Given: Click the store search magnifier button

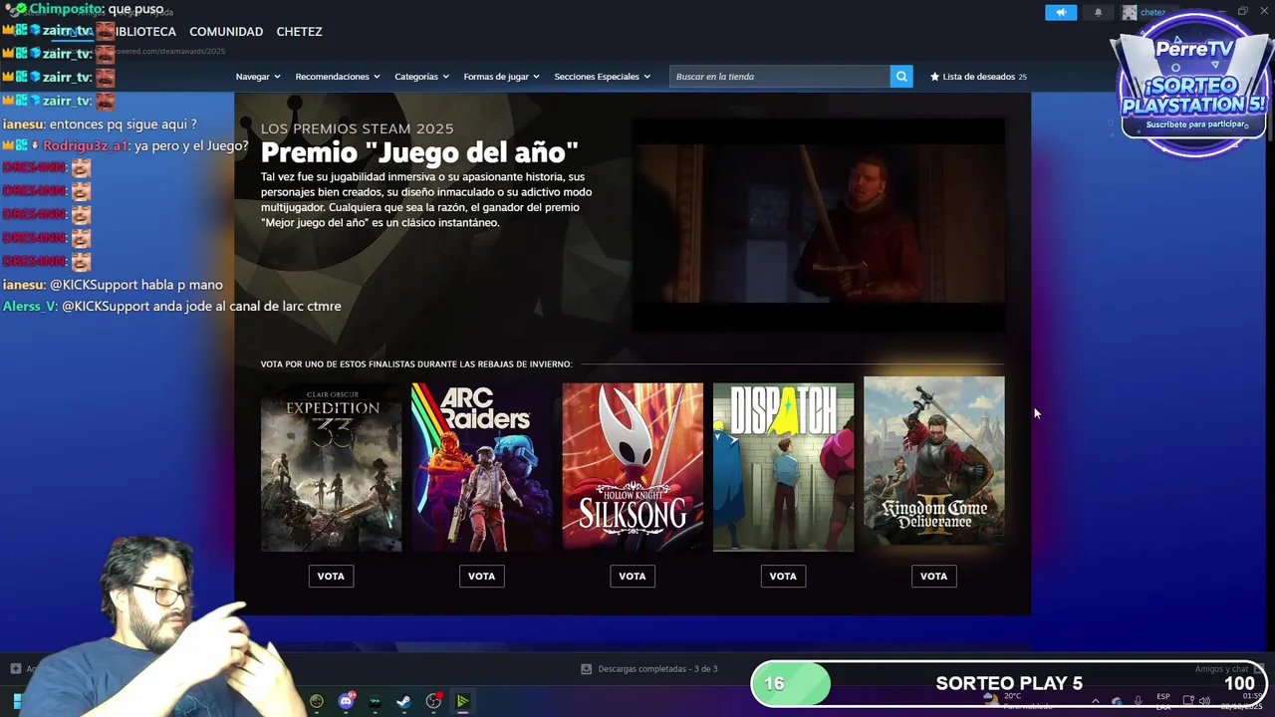Looking at the screenshot, I should click(901, 77).
